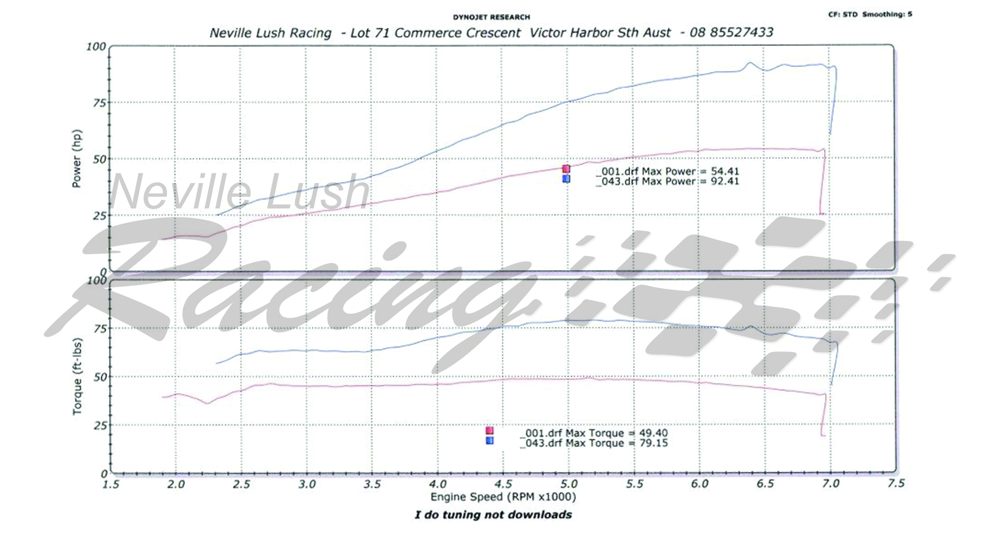Click the 'CF: STD' correction factor text

point(842,14)
